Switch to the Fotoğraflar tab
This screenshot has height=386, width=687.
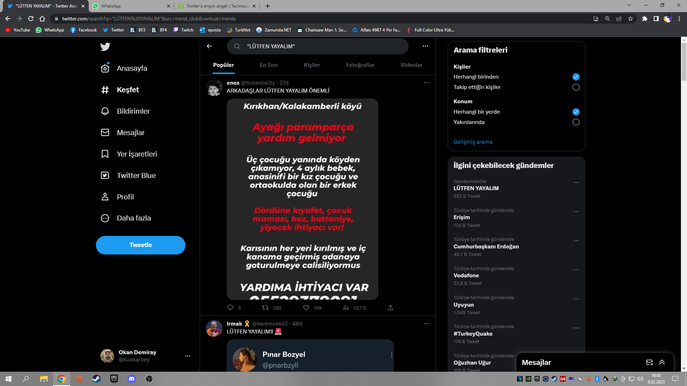point(360,65)
